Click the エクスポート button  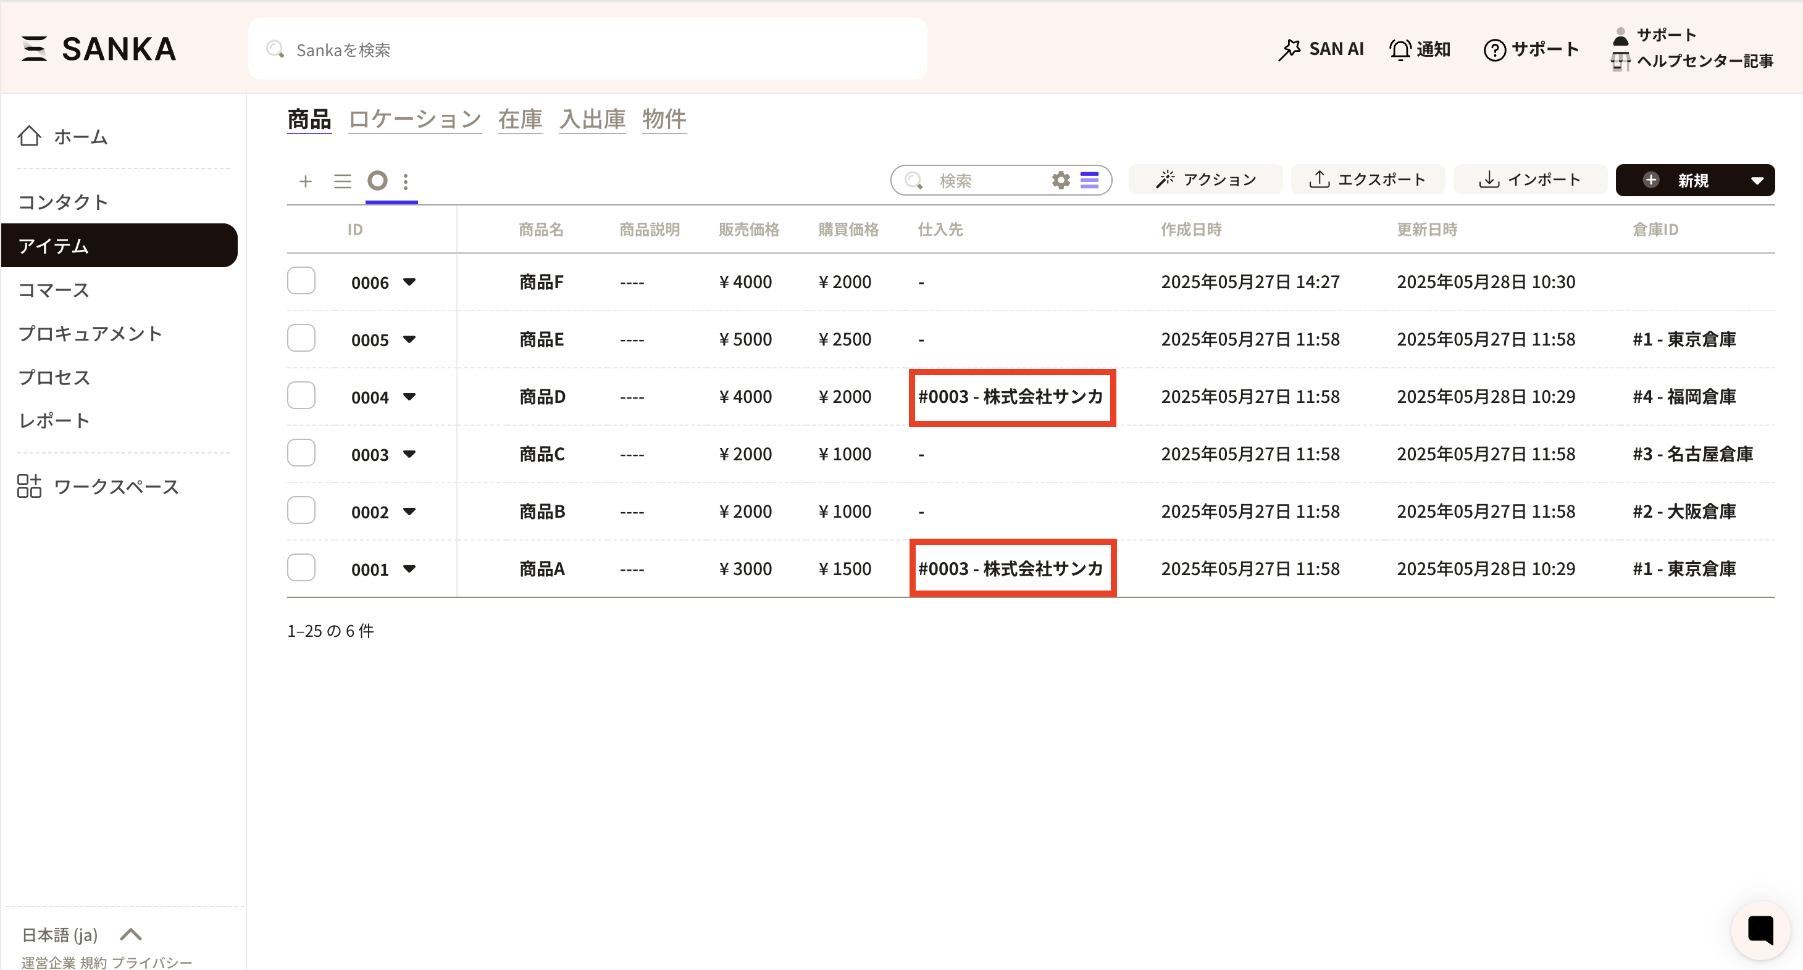tap(1367, 180)
